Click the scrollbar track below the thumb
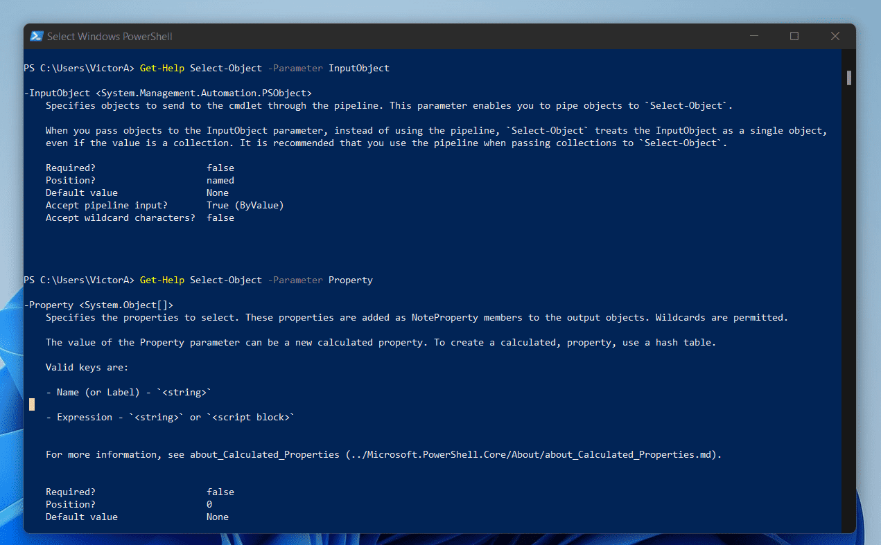 (x=848, y=312)
